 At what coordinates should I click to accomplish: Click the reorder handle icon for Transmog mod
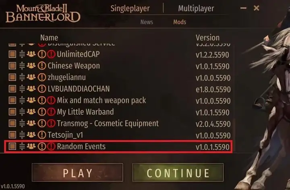coord(22,123)
